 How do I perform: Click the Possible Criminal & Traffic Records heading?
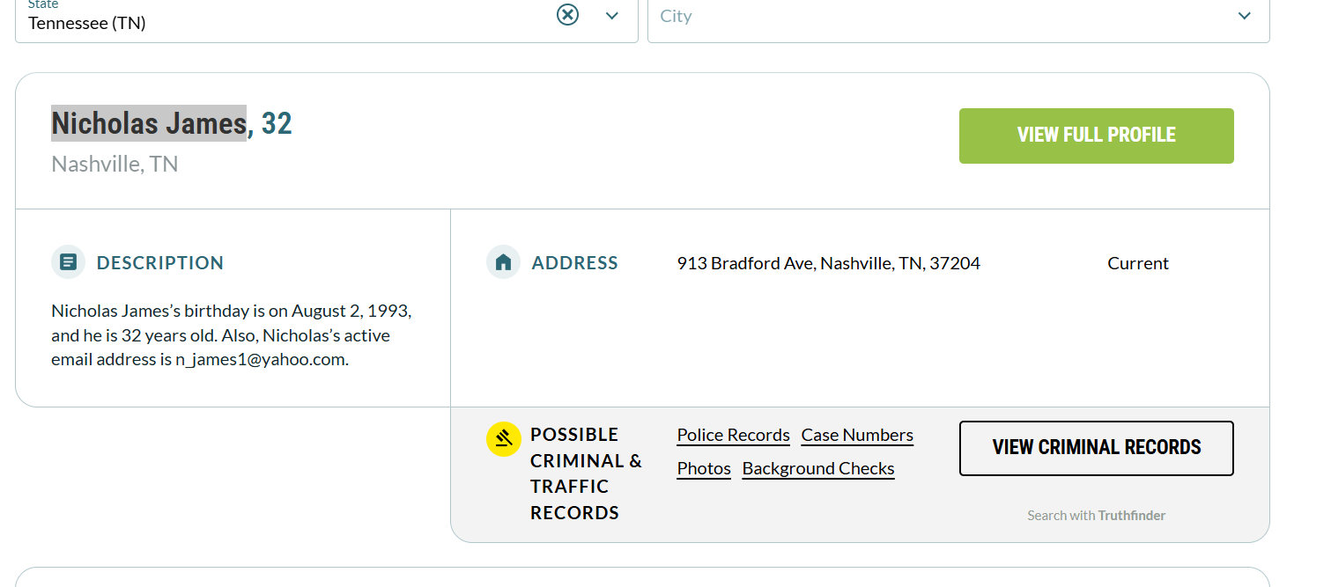coord(586,473)
